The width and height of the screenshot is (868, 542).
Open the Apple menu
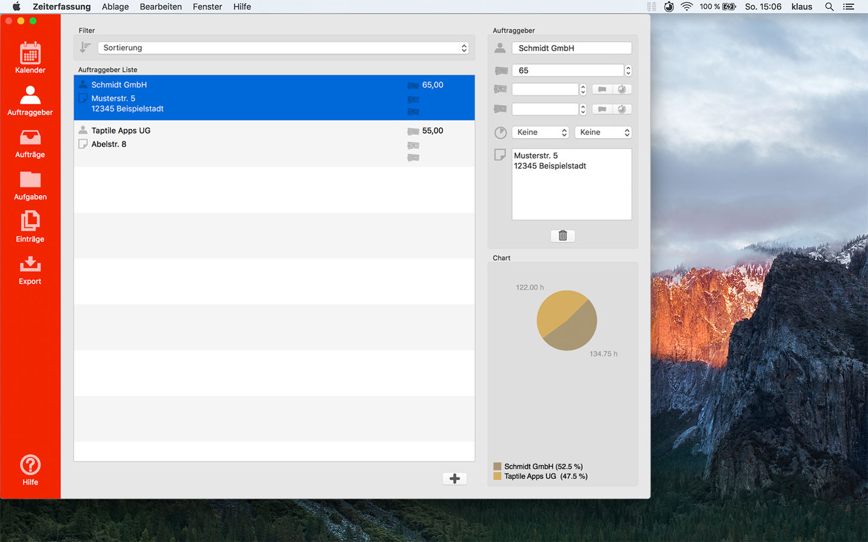(16, 7)
